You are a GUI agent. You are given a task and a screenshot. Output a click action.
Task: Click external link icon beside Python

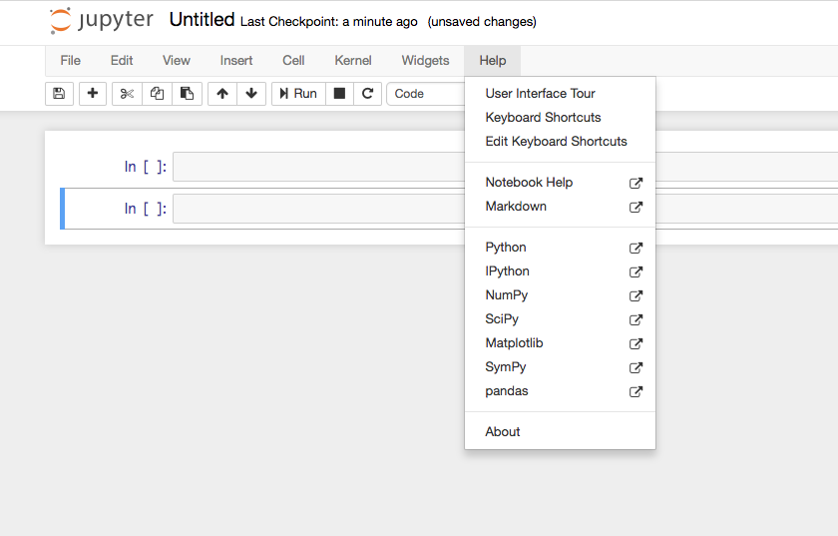[635, 248]
